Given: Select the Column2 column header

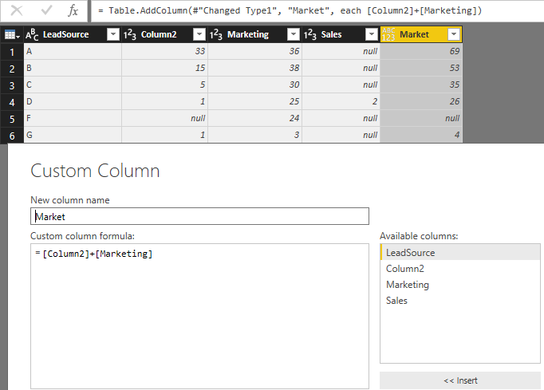Looking at the screenshot, I should coord(164,34).
